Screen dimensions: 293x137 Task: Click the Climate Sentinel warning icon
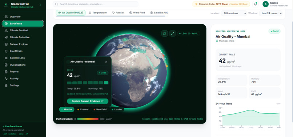click(x=6, y=31)
